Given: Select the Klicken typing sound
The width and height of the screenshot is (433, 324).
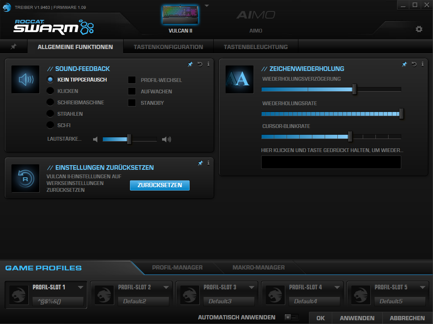Looking at the screenshot, I should click(50, 91).
